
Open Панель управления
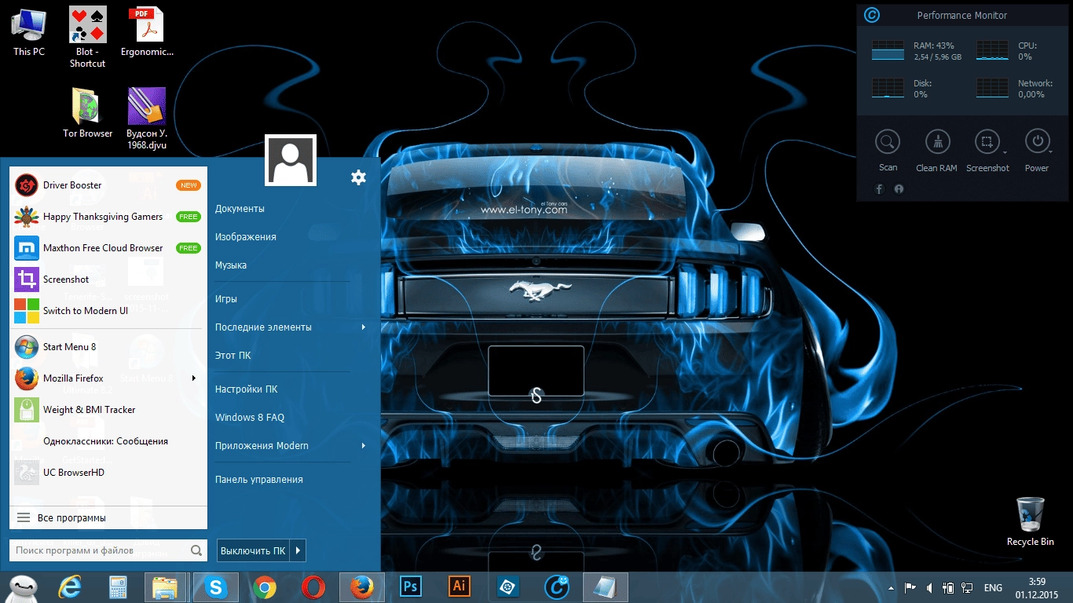(x=259, y=480)
